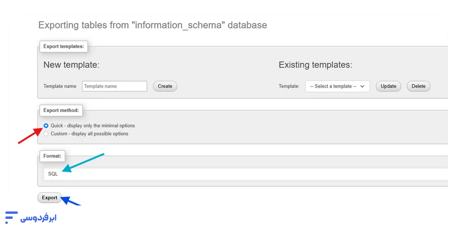Open the 'Select a template' dropdown
456x229 pixels.
(337, 86)
